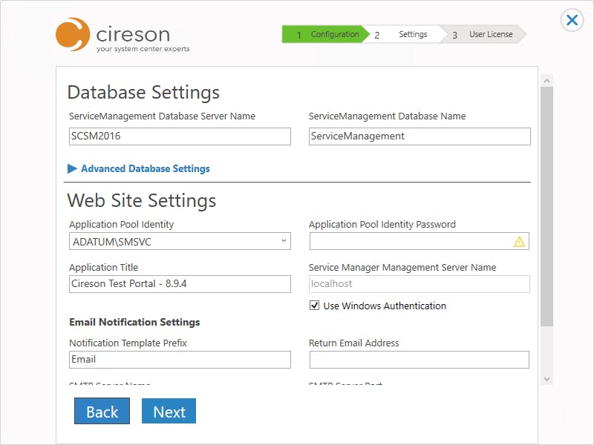Toggle Use Windows Authentication checkbox

click(314, 306)
